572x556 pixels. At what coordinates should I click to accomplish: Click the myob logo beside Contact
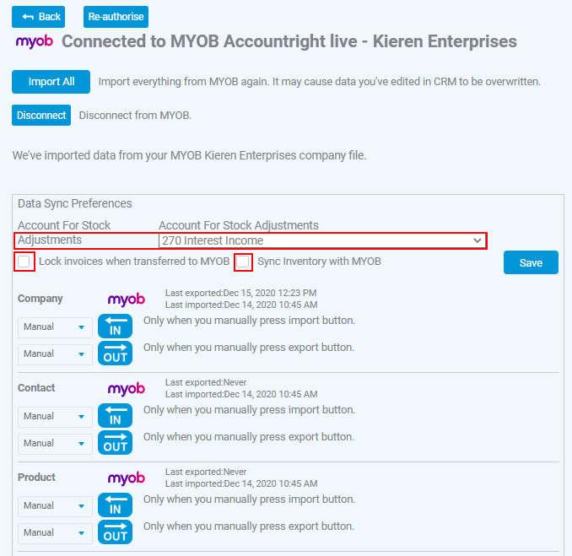coord(127,389)
